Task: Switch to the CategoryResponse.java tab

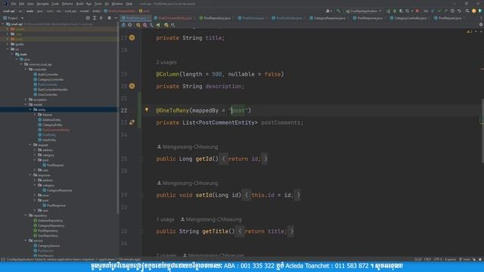Action: pos(327,18)
